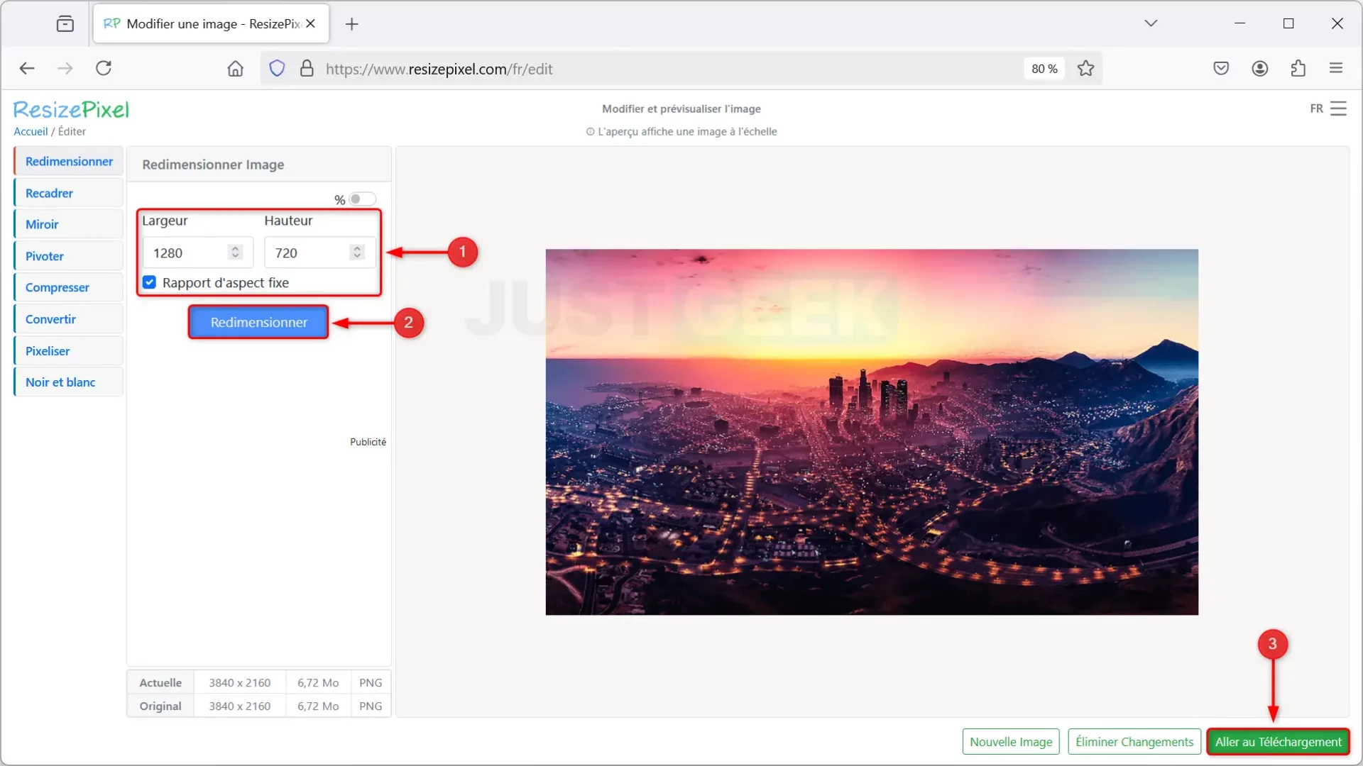This screenshot has height=766, width=1363.
Task: Click the Original row 6,72 Mo value
Action: pos(318,706)
